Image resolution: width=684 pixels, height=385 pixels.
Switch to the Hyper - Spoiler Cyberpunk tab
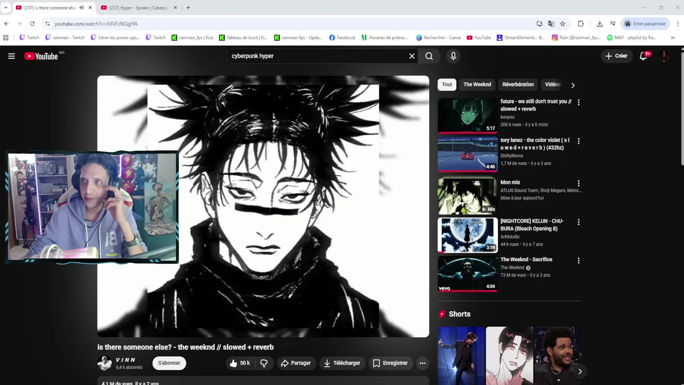point(138,7)
